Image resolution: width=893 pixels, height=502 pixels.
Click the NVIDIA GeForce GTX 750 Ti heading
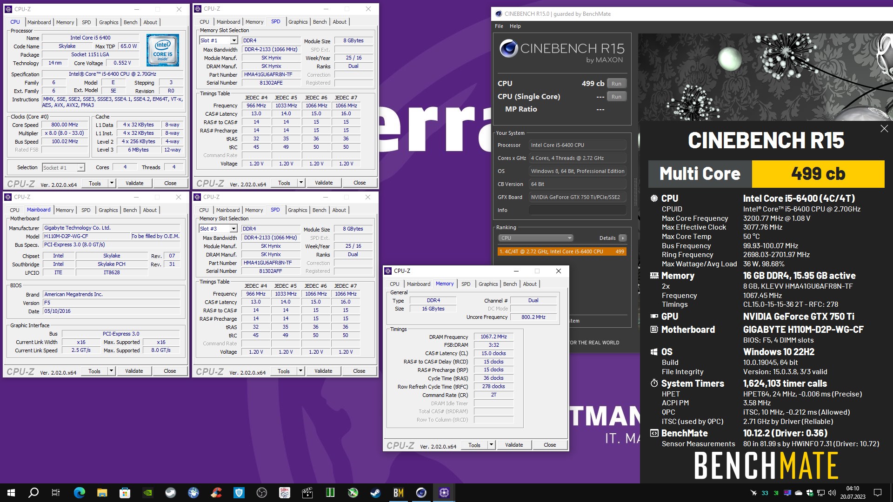tap(799, 317)
